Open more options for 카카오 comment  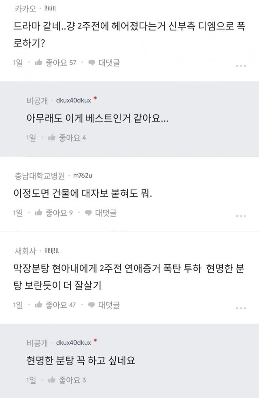tap(241, 65)
